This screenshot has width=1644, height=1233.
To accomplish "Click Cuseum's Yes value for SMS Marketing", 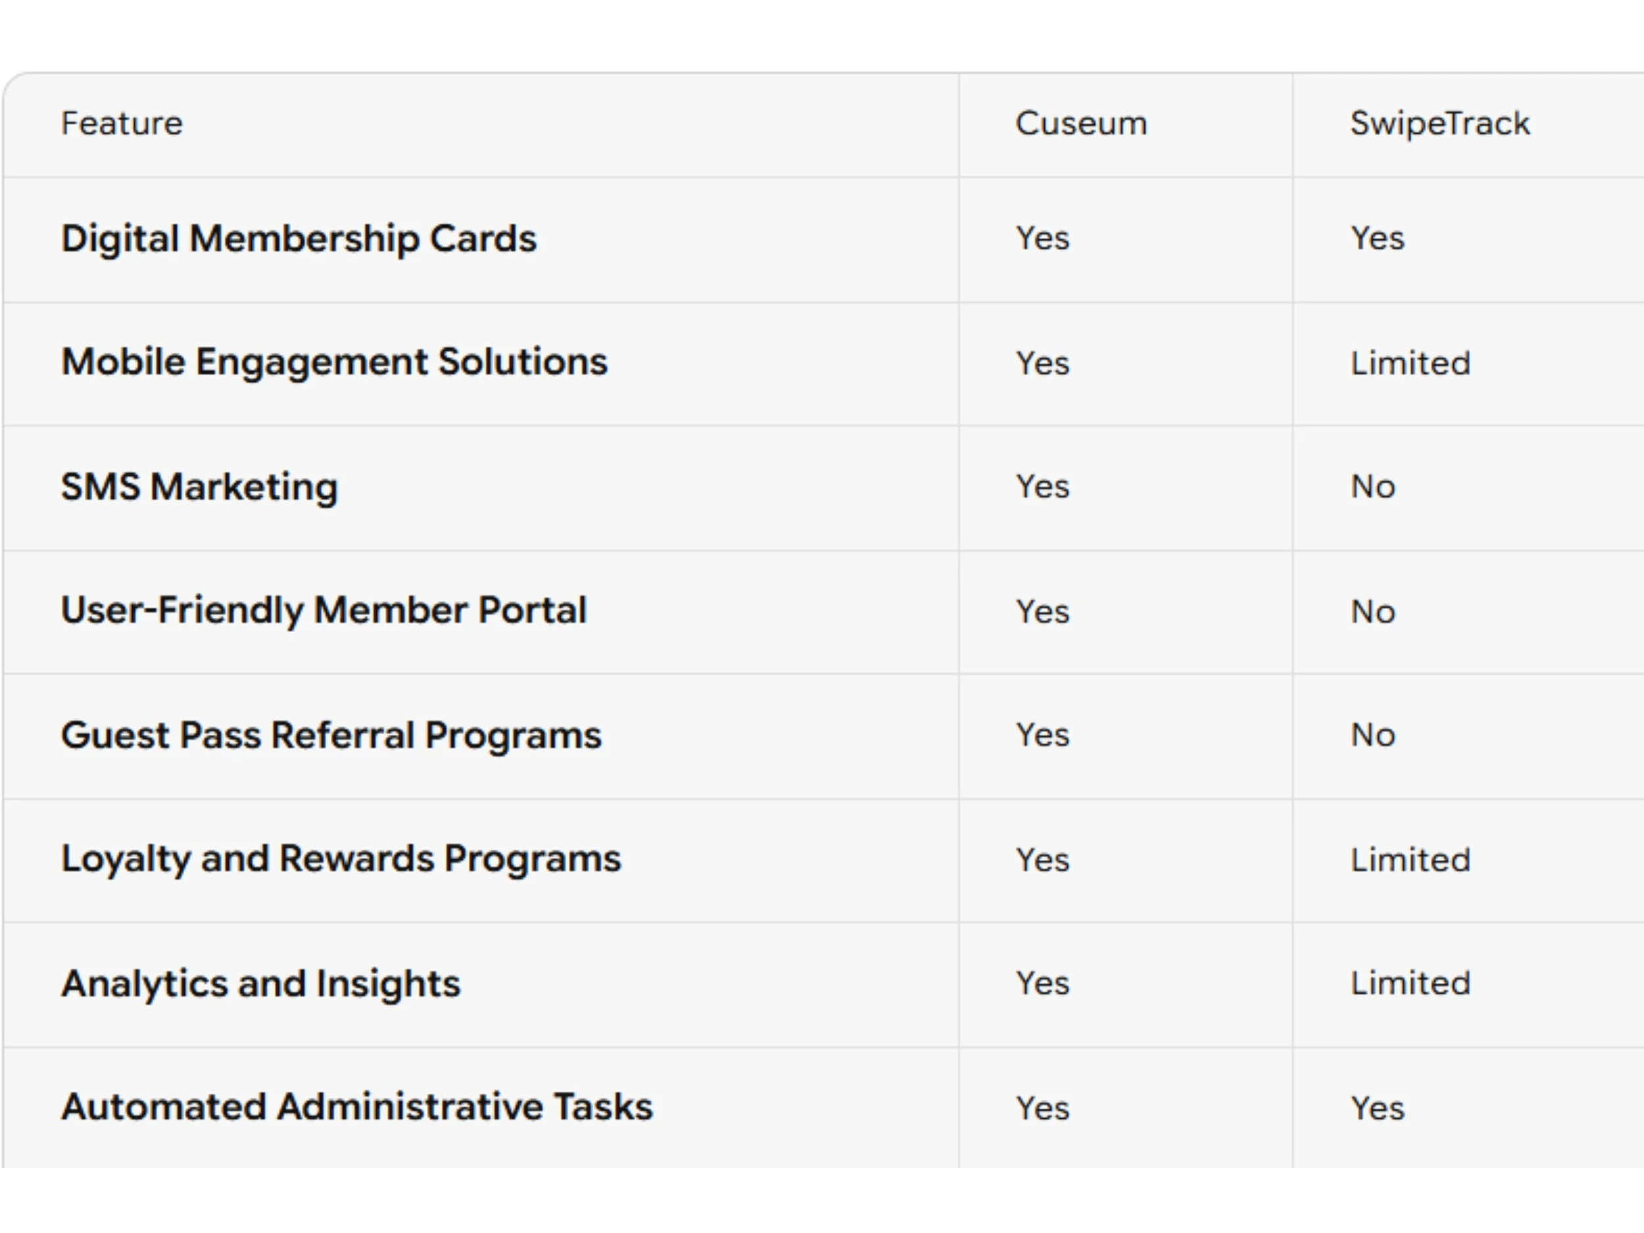I will coord(1042,487).
